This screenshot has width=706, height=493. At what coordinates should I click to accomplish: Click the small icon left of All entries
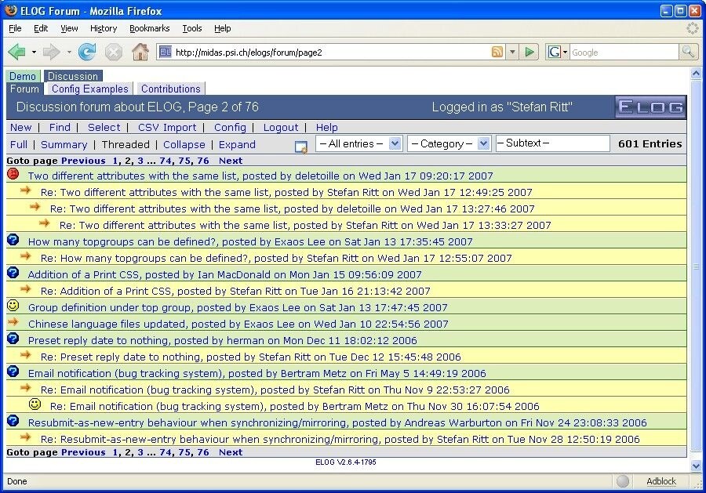(x=301, y=146)
